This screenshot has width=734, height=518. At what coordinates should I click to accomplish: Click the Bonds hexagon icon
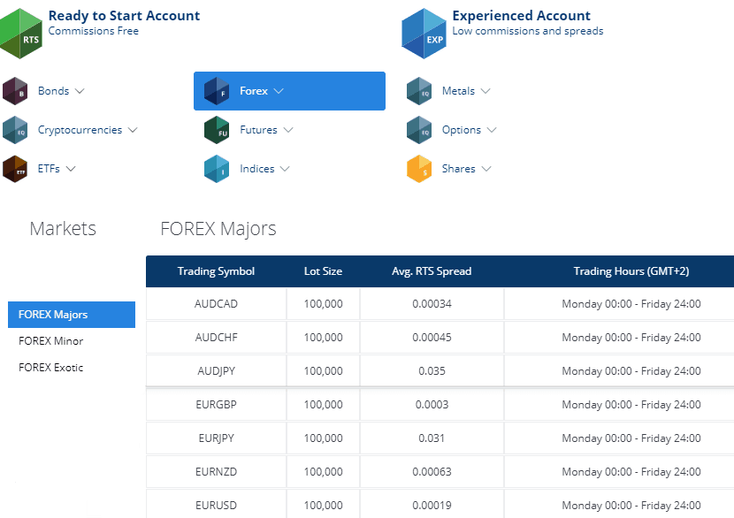click(x=15, y=90)
